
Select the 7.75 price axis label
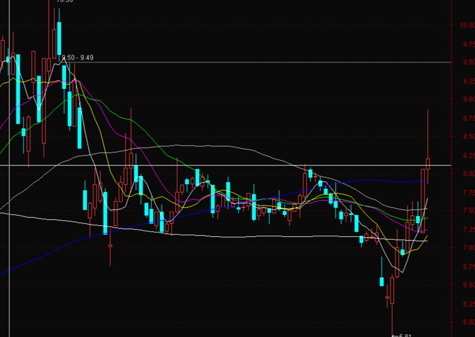pyautogui.click(x=468, y=193)
